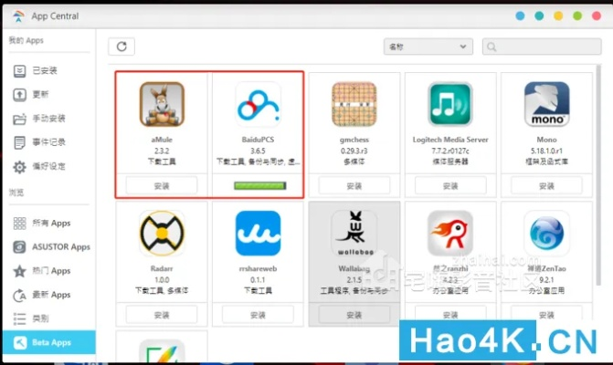
Task: Click the rrshareweb name label
Action: click(x=258, y=268)
